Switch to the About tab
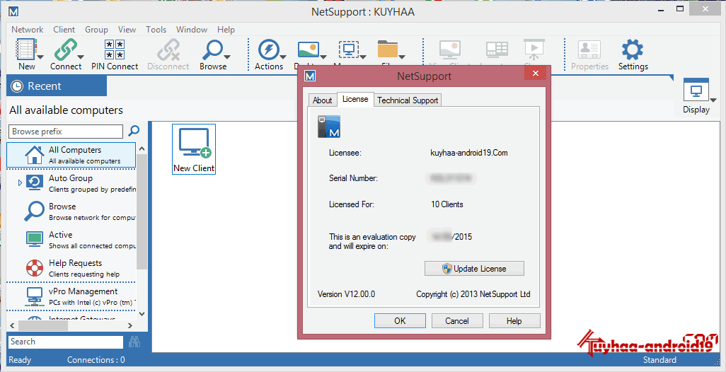Screen dimensions: 726x372 click(x=322, y=100)
